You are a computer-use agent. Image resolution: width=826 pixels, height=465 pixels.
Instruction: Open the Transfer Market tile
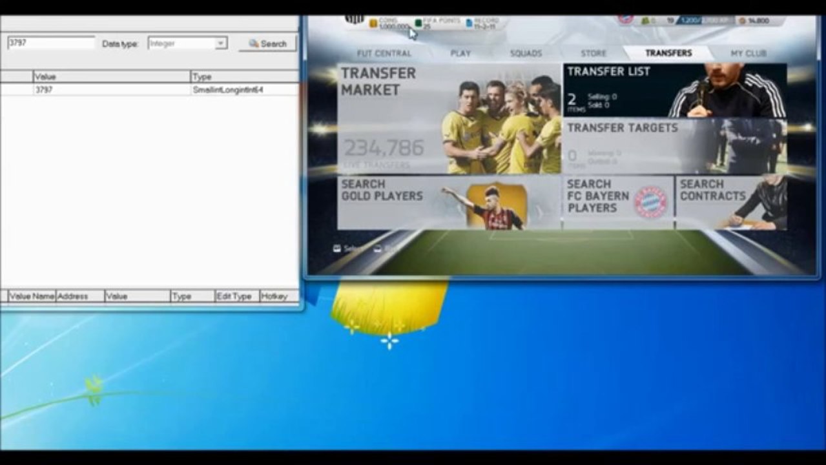tap(449, 119)
